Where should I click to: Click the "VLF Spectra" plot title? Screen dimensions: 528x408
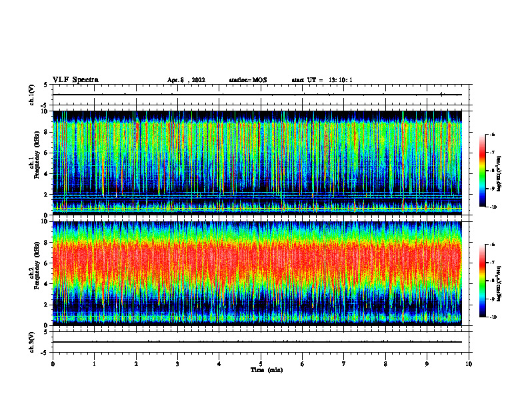(75, 80)
